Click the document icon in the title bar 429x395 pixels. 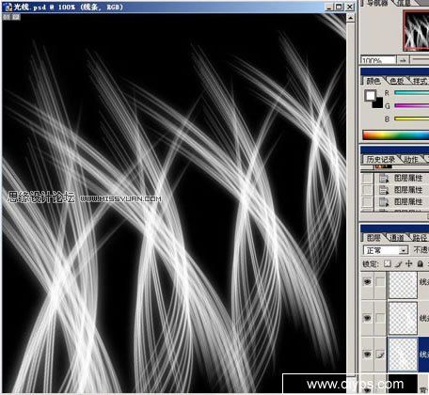8,7
